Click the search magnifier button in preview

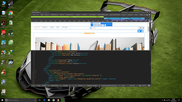pyautogui.click(x=140, y=28)
